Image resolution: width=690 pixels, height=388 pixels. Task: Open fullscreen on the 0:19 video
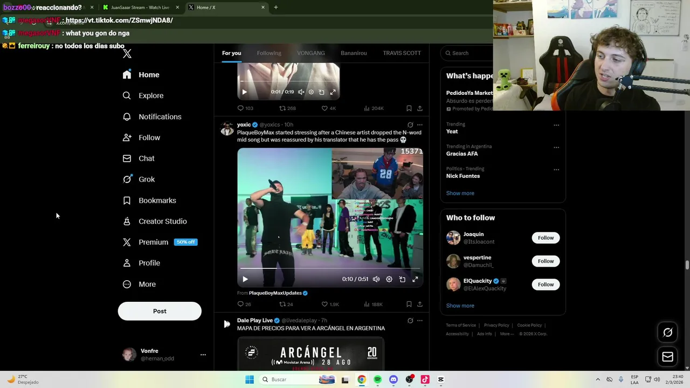coord(333,92)
